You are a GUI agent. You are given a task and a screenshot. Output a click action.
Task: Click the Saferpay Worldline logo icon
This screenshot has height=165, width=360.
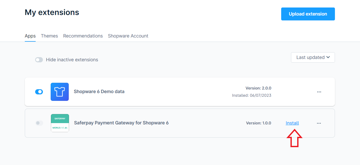[60, 123]
